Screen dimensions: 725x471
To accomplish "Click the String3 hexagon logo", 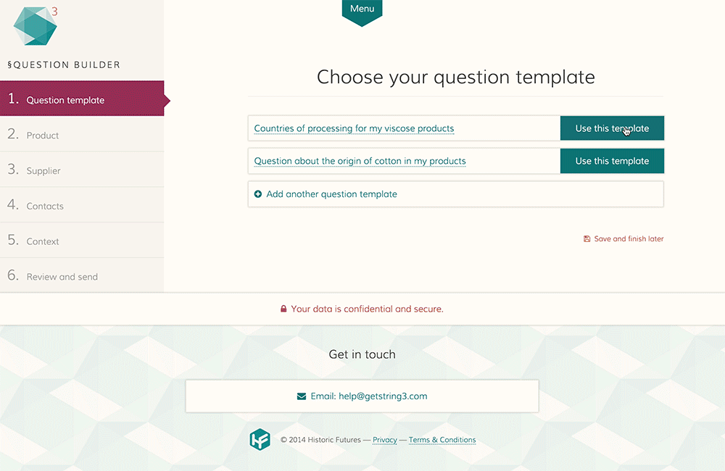I will coord(35,26).
